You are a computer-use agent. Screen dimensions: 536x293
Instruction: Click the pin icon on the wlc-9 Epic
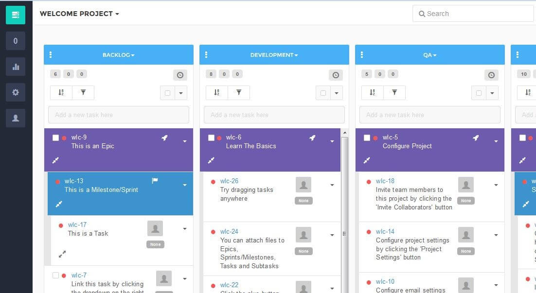click(164, 138)
